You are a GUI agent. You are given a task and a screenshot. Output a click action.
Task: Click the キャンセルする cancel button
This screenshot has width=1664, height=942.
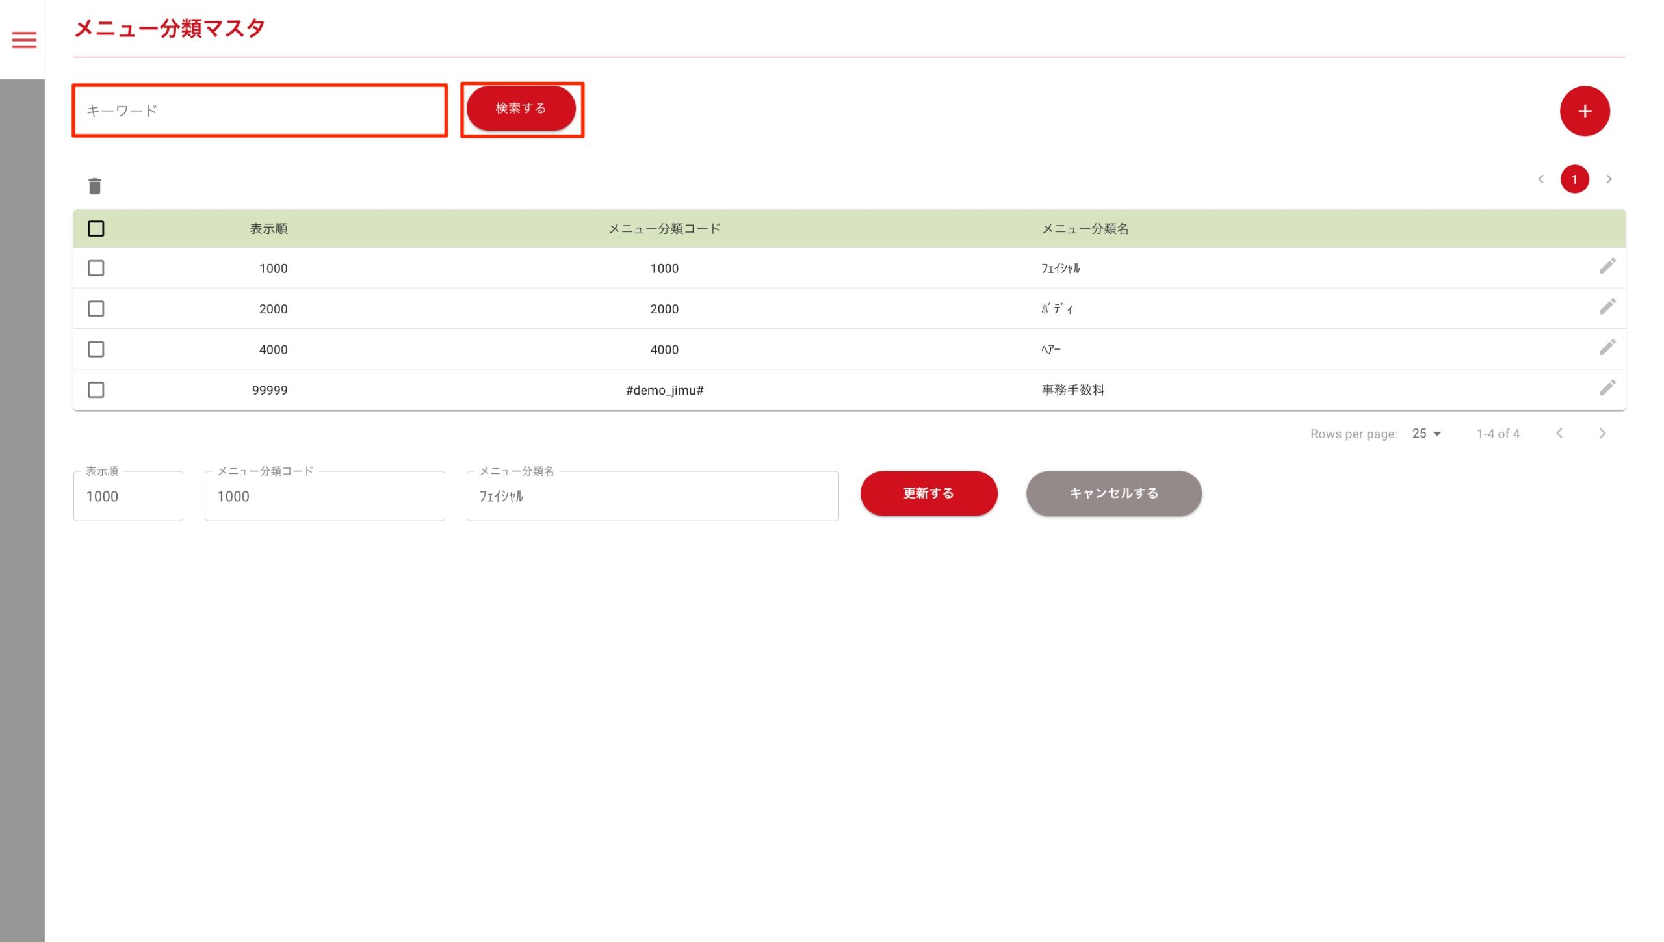(1113, 493)
